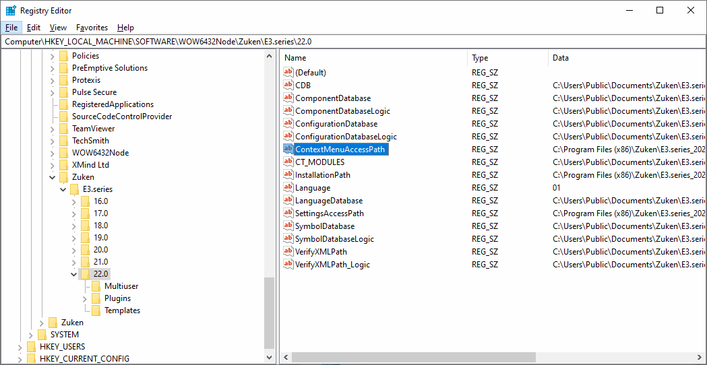Click the icon beside LanguageDatabase
The width and height of the screenshot is (707, 365).
(x=288, y=200)
